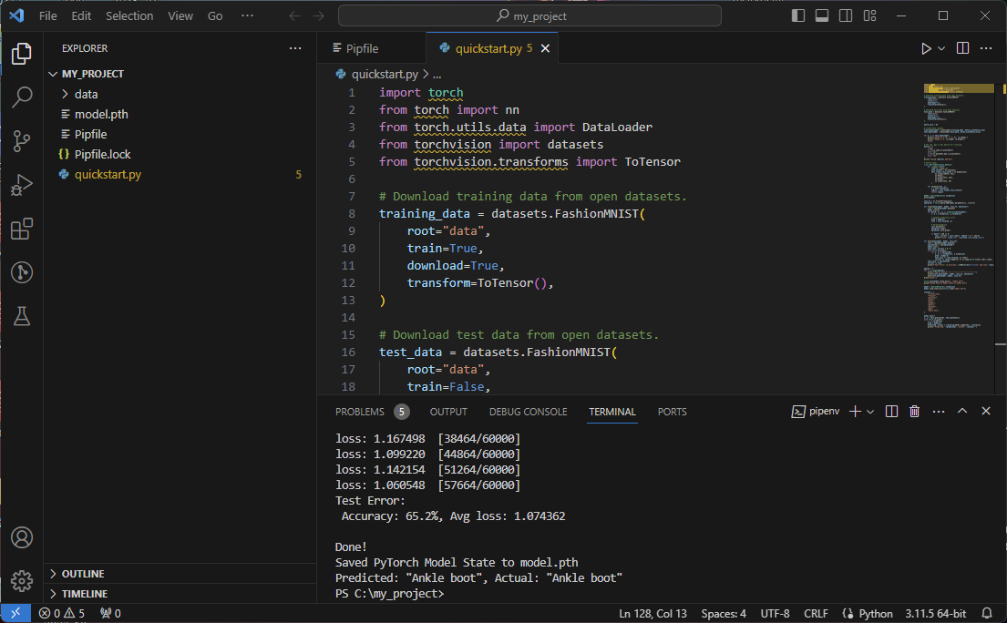
Task: Open notifications bell in status bar
Action: (987, 613)
